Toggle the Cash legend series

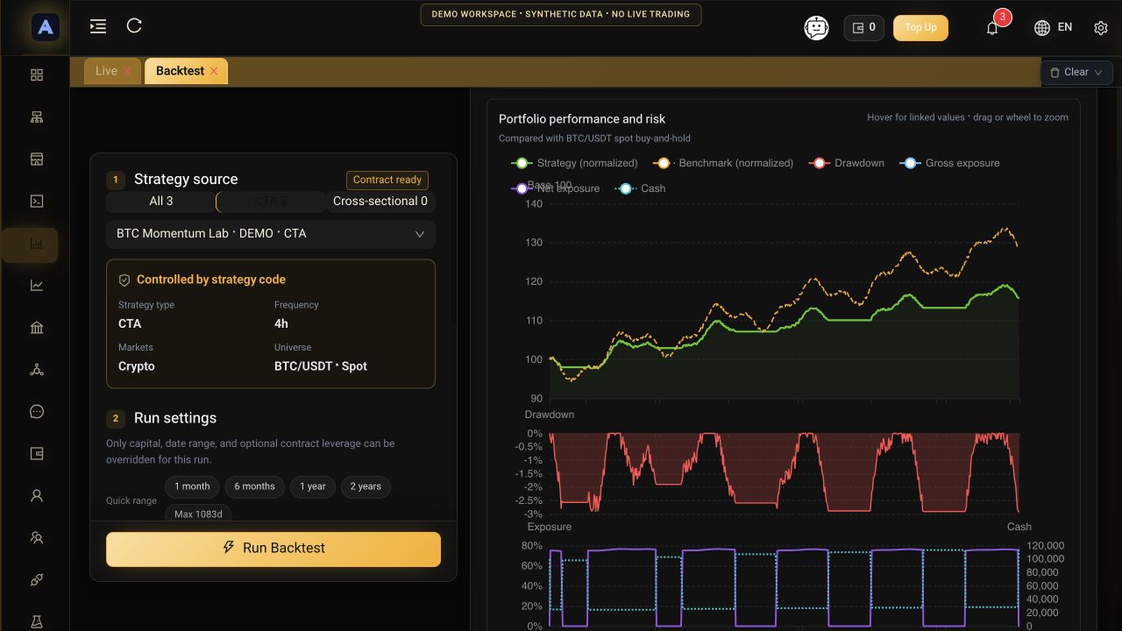(641, 188)
